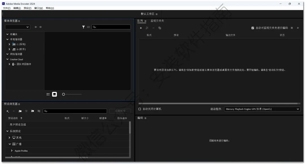Collapse the 广播 preset group
Viewport: 305px width, 164px height.
(10, 144)
